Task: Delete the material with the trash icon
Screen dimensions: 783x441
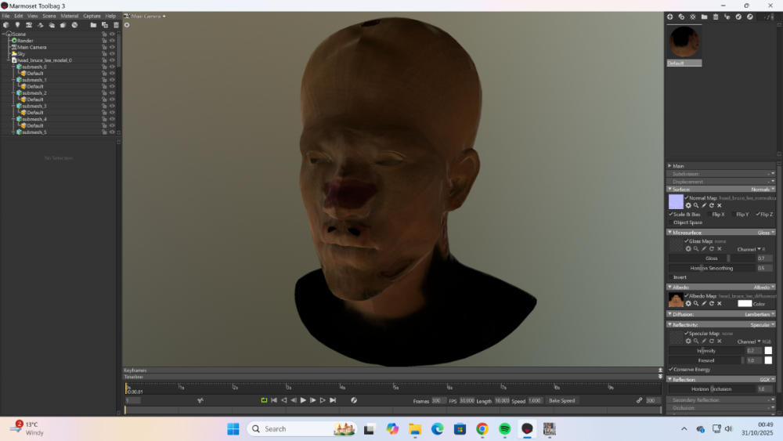Action: 716,17
